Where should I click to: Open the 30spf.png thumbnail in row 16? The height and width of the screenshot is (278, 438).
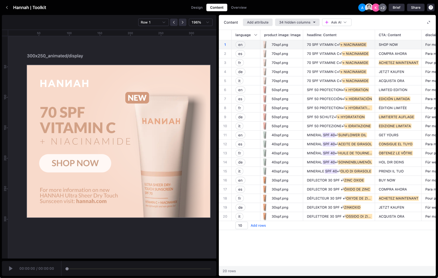click(265, 180)
